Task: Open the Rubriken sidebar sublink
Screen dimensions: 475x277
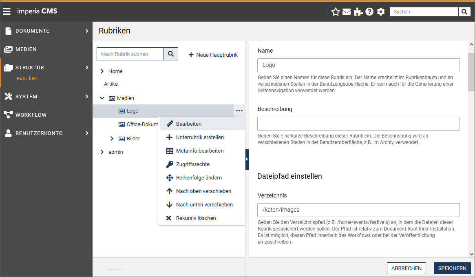Action: pos(27,78)
